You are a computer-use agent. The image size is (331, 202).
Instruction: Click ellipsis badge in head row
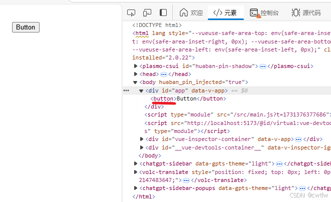point(164,74)
